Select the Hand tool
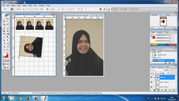 click(x=4, y=50)
